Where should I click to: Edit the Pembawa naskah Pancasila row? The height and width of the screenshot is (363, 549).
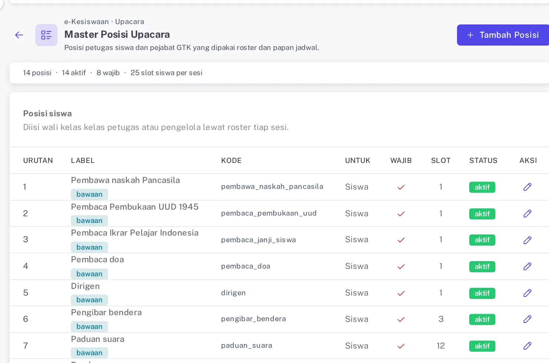tap(527, 187)
